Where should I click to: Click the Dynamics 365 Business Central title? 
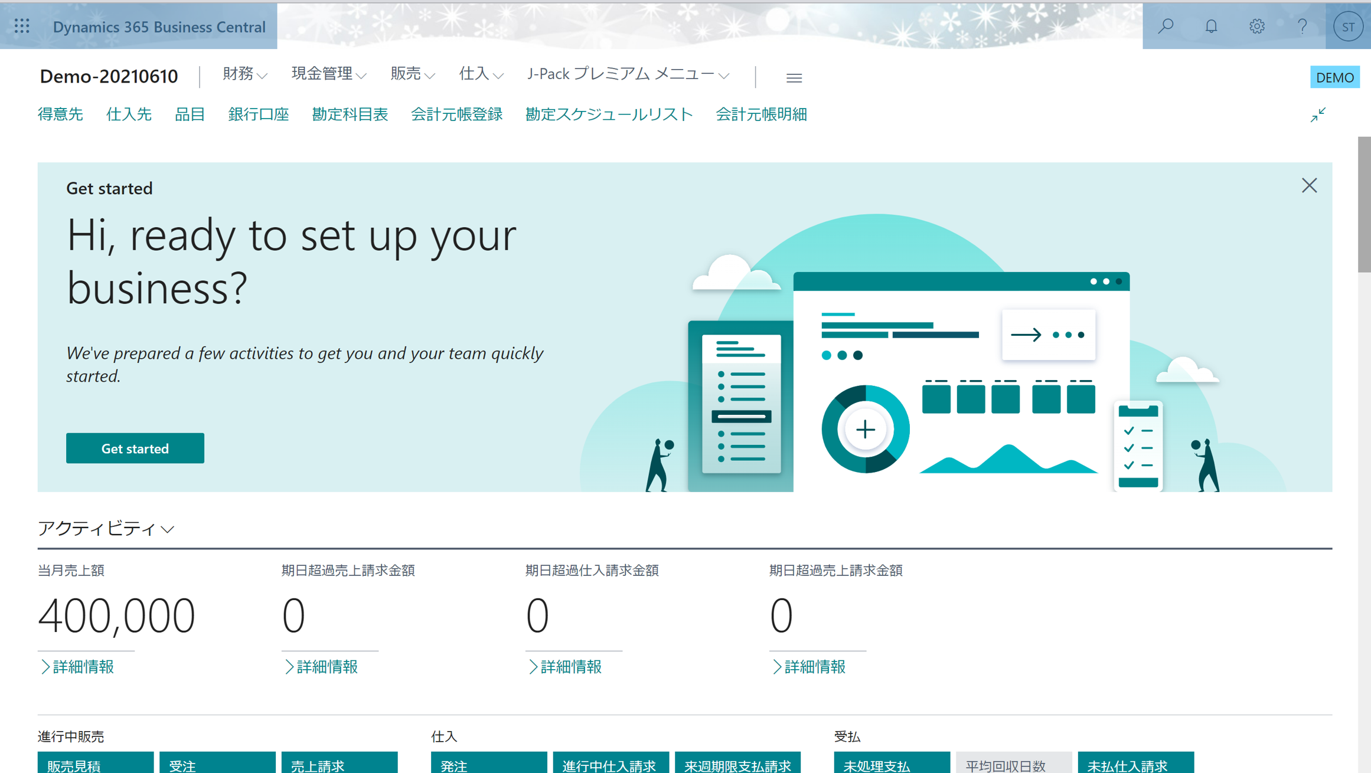159,27
